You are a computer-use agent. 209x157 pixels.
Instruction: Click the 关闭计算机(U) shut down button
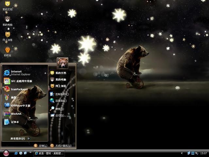[x=61, y=146]
